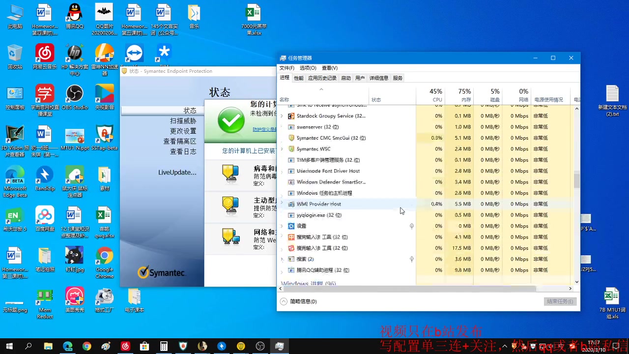Select the 希沃白板 5 desktop icon
Image resolution: width=629 pixels, height=354 pixels.
pyautogui.click(x=15, y=218)
